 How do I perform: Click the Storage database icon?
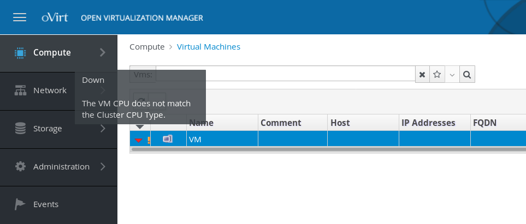pos(20,129)
